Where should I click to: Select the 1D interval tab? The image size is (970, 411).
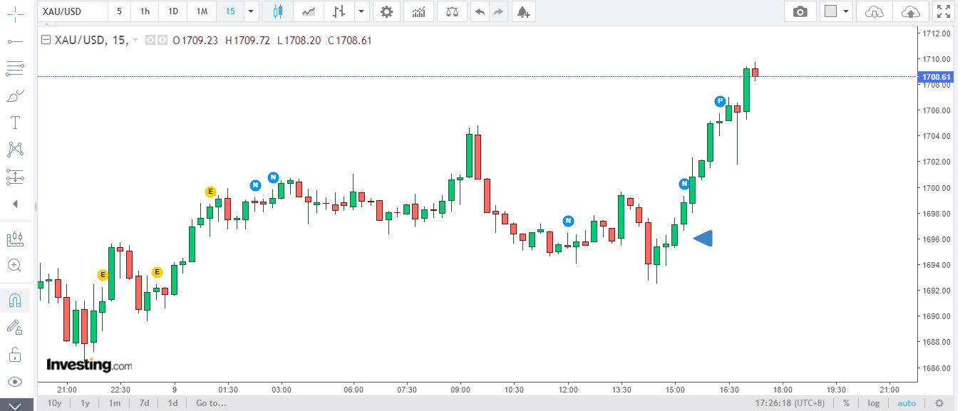click(172, 12)
